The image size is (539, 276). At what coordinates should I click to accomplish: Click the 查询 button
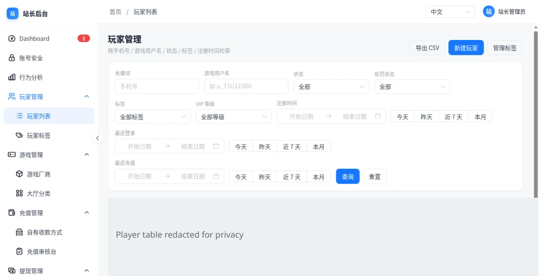[347, 177]
